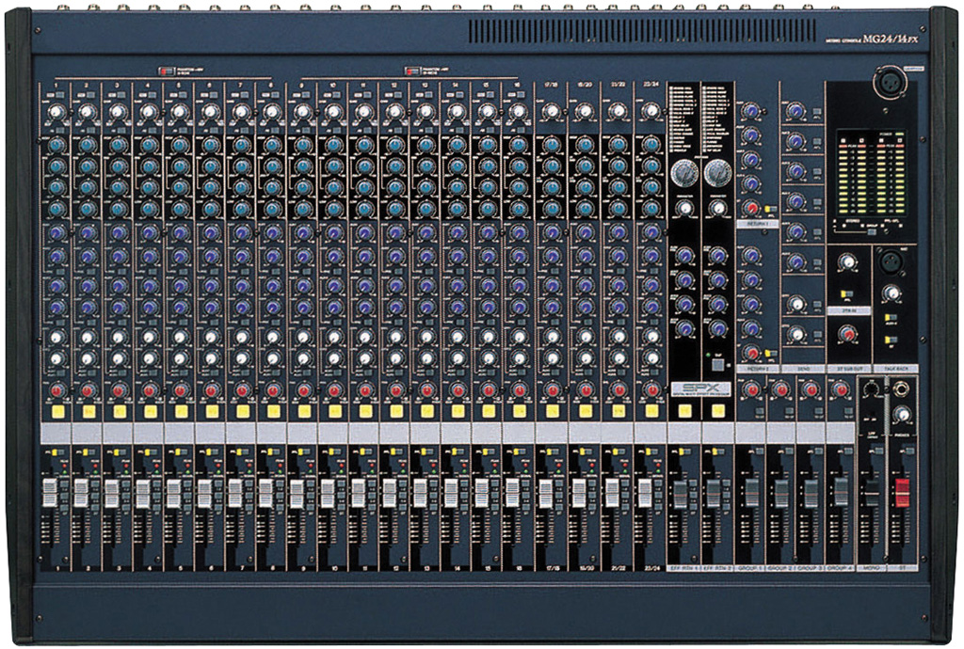Click the red pan knob on channel 3

[x=118, y=389]
